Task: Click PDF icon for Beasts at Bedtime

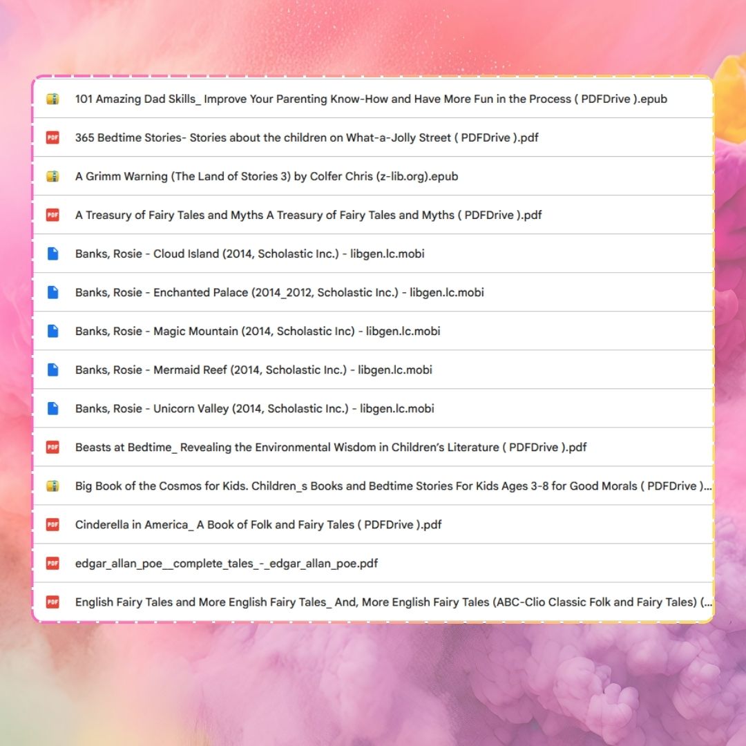Action: pyautogui.click(x=52, y=447)
